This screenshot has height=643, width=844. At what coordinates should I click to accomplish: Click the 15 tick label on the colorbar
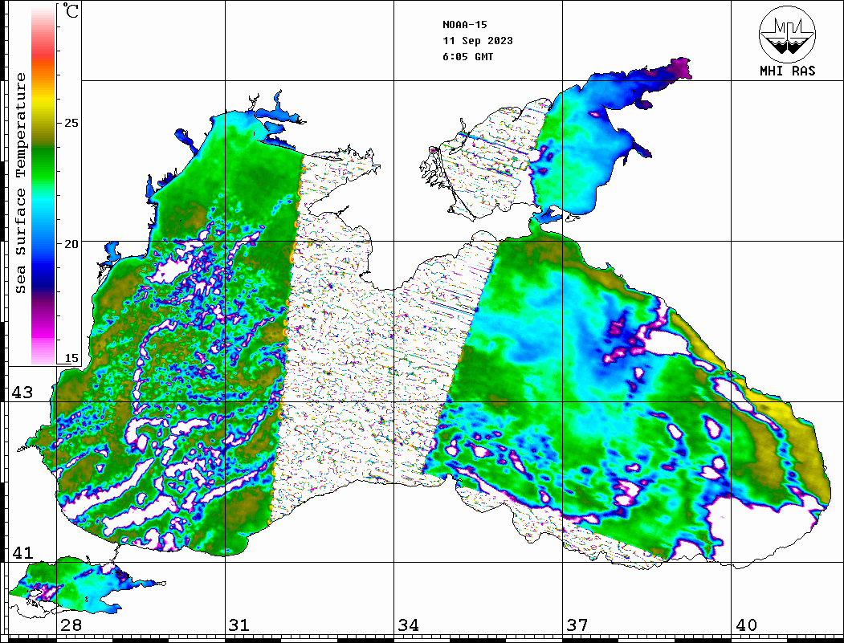pyautogui.click(x=71, y=359)
